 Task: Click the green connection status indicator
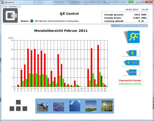coord(32,21)
